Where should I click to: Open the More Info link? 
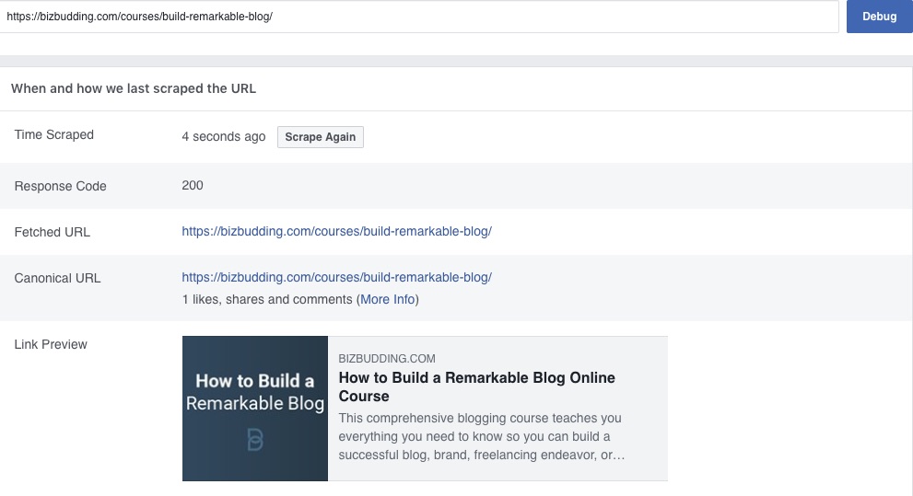(387, 299)
